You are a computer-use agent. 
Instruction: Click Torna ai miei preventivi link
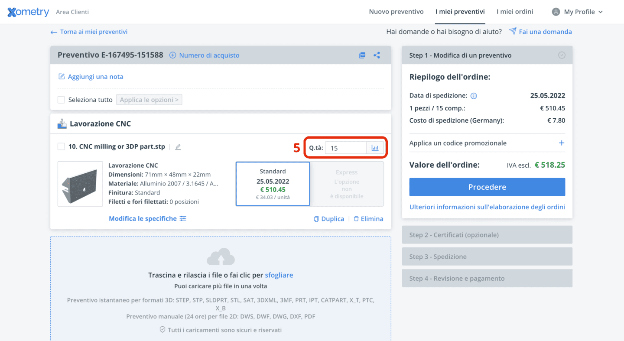pos(94,32)
